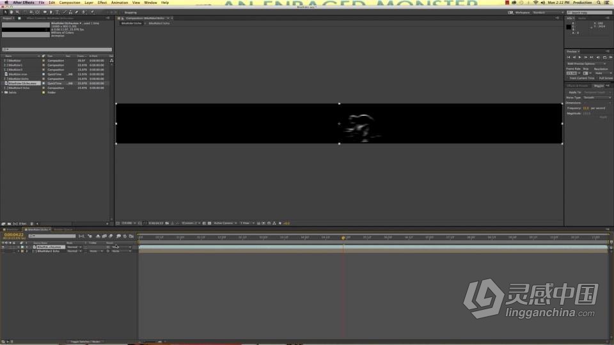The height and width of the screenshot is (345, 614).
Task: Open the Window menu
Action: coord(151,3)
